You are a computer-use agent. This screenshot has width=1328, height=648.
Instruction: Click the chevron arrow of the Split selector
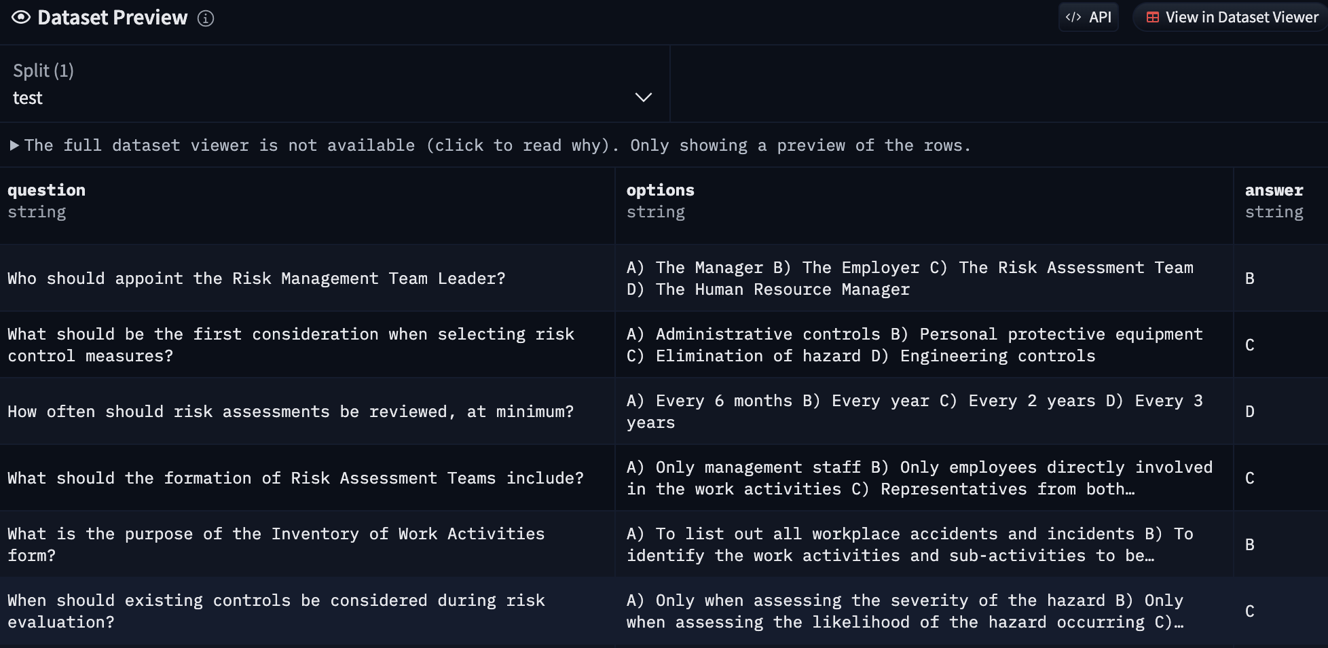tap(643, 98)
